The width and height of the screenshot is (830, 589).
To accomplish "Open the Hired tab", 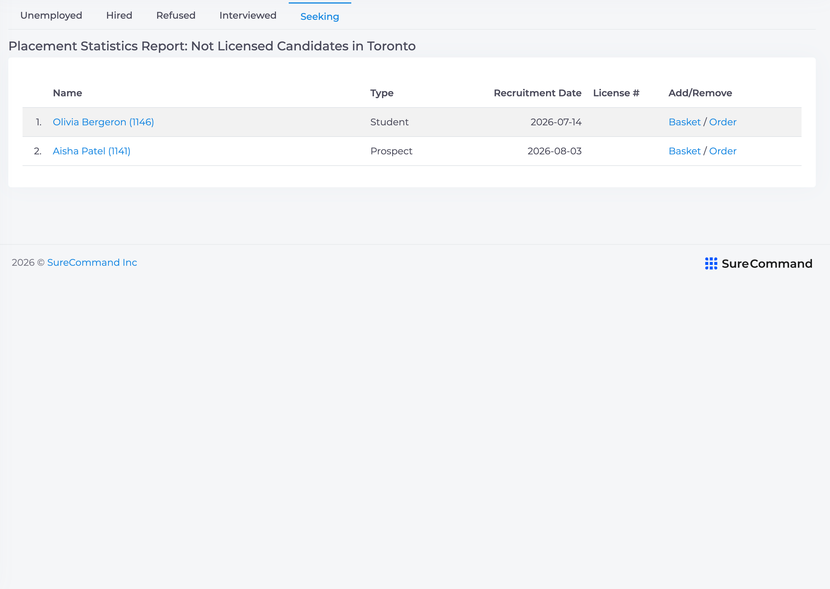I will (119, 15).
